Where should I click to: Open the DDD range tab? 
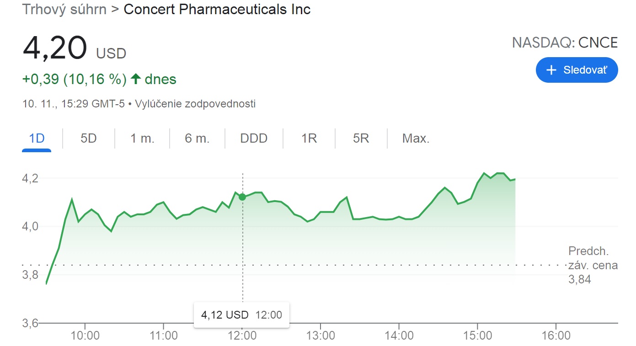254,138
